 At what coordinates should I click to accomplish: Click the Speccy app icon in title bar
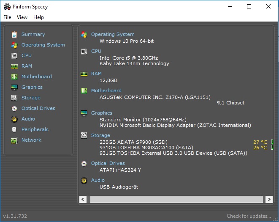click(x=7, y=7)
